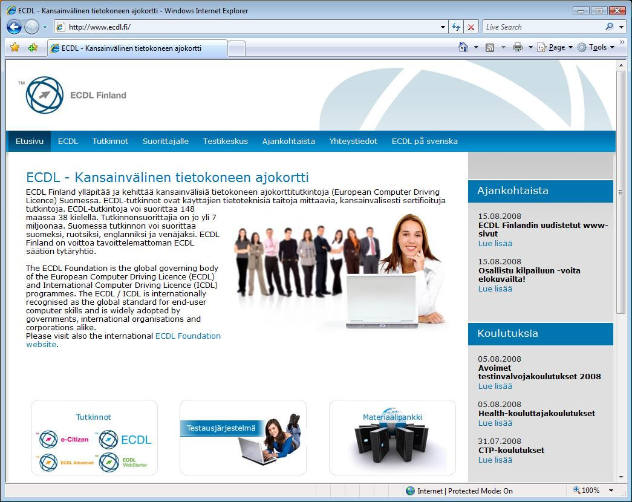Open the ECDL navigation item

[x=68, y=141]
